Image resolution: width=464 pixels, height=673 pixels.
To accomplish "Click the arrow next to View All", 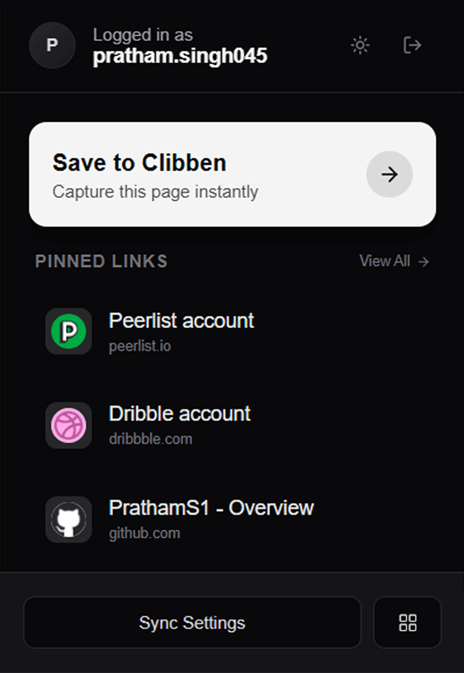I will click(424, 262).
